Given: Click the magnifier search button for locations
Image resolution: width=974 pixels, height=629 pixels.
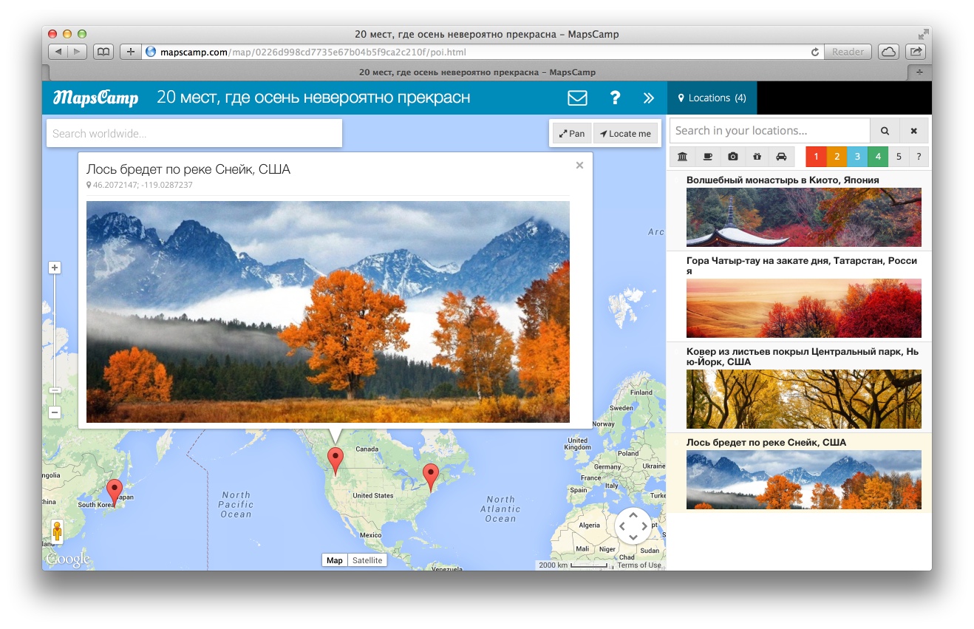Looking at the screenshot, I should [885, 131].
